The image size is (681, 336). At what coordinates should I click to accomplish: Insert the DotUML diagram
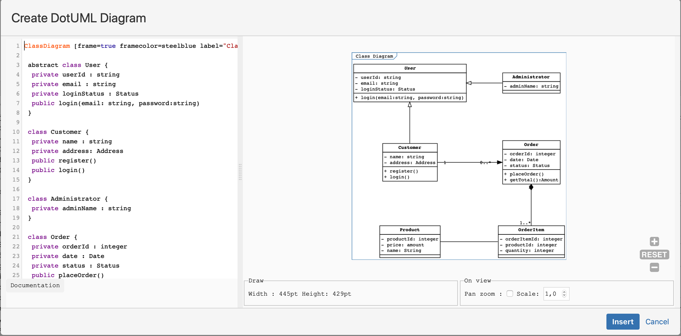623,322
